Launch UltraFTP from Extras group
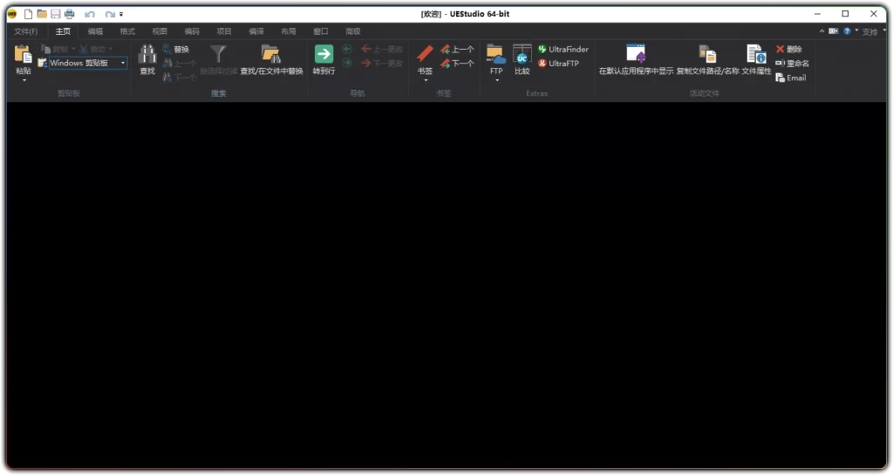Screen dimensions: 893x475 click(558, 63)
